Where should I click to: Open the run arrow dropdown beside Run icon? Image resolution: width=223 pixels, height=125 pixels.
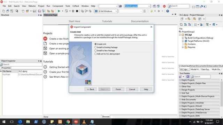[x=62, y=11]
